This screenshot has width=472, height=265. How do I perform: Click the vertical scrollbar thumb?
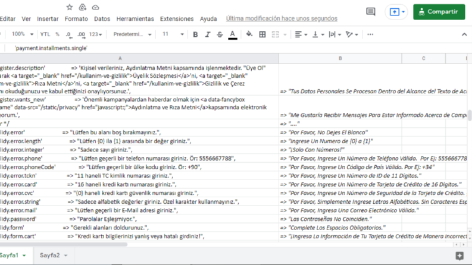tap(470, 115)
